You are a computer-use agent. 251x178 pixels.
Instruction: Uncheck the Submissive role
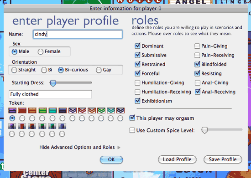point(137,55)
